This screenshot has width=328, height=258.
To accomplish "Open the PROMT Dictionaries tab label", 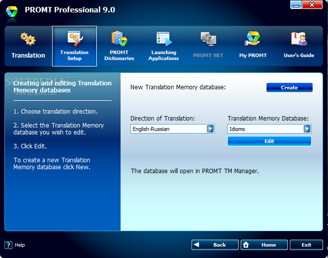I will (119, 55).
